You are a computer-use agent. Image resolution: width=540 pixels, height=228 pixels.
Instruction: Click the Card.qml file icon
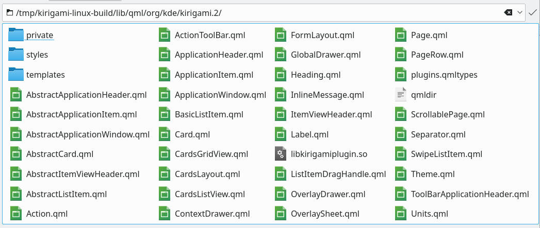pyautogui.click(x=165, y=134)
